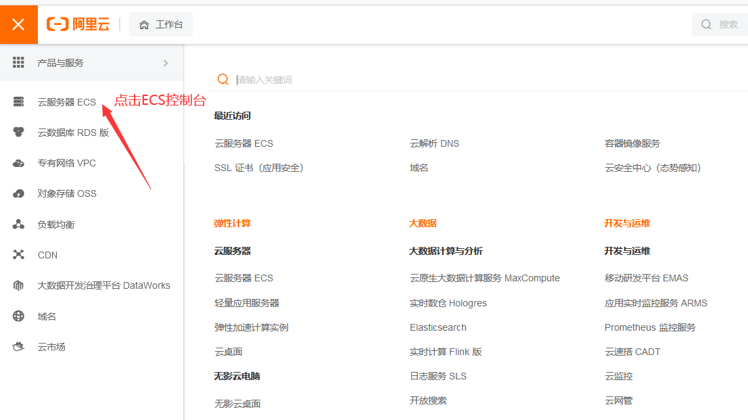Click the 云服务器 subsection heading

coord(233,251)
